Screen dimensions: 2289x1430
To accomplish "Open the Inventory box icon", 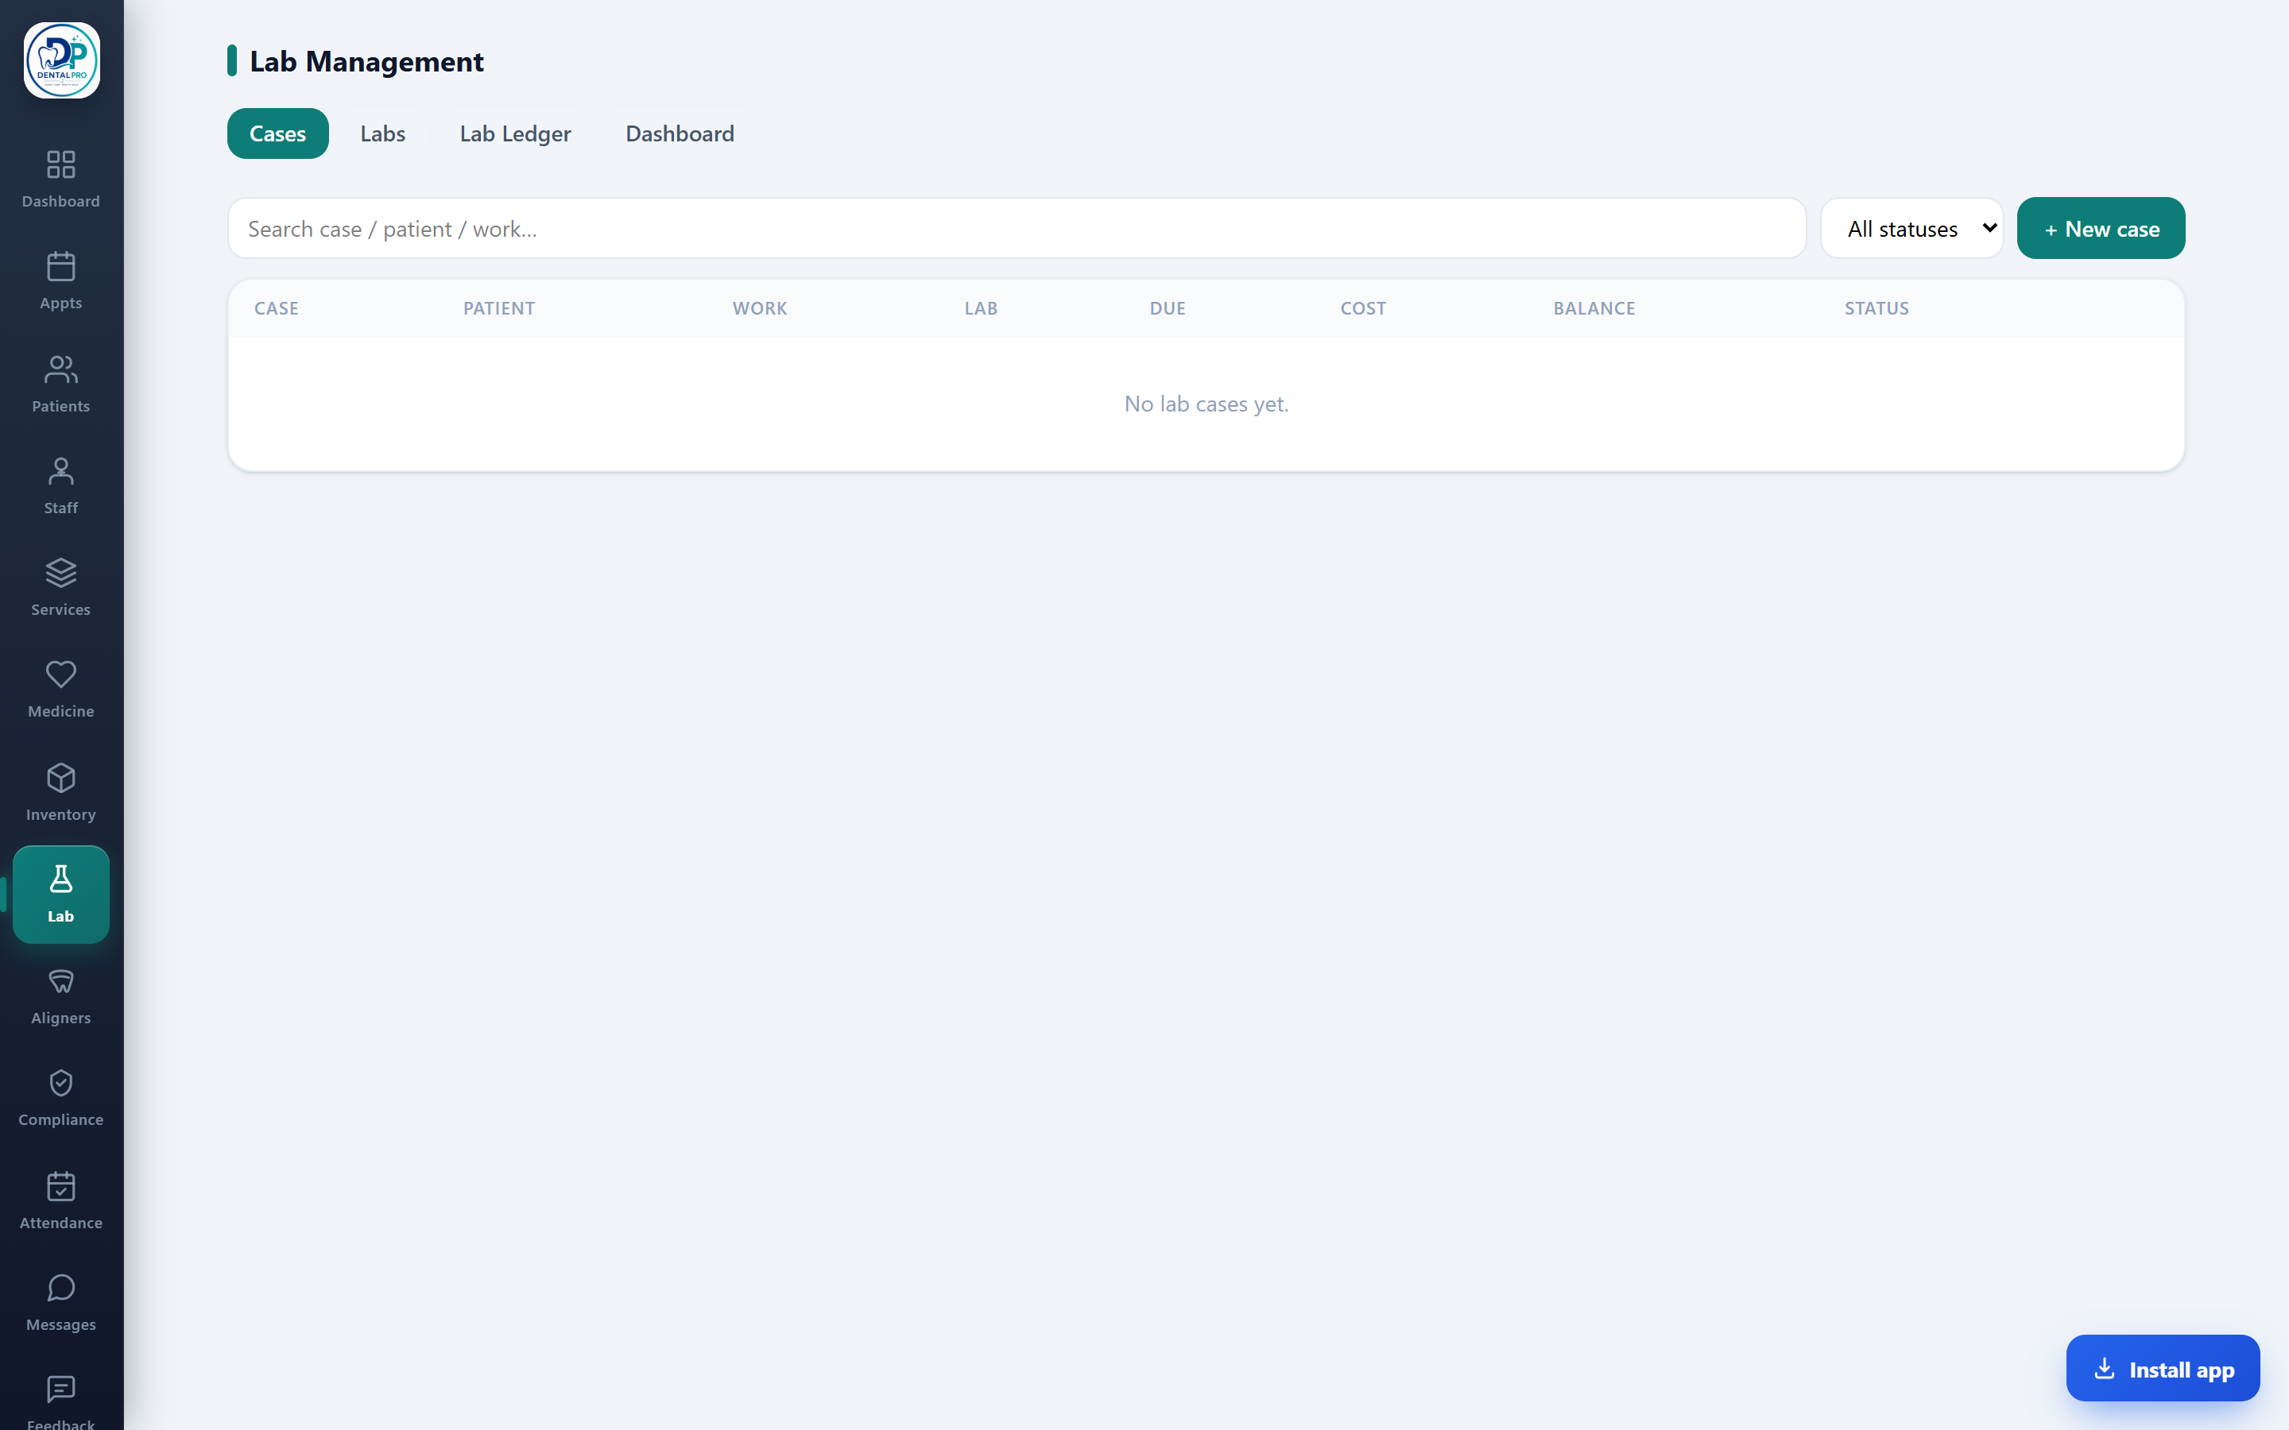I will click(60, 778).
